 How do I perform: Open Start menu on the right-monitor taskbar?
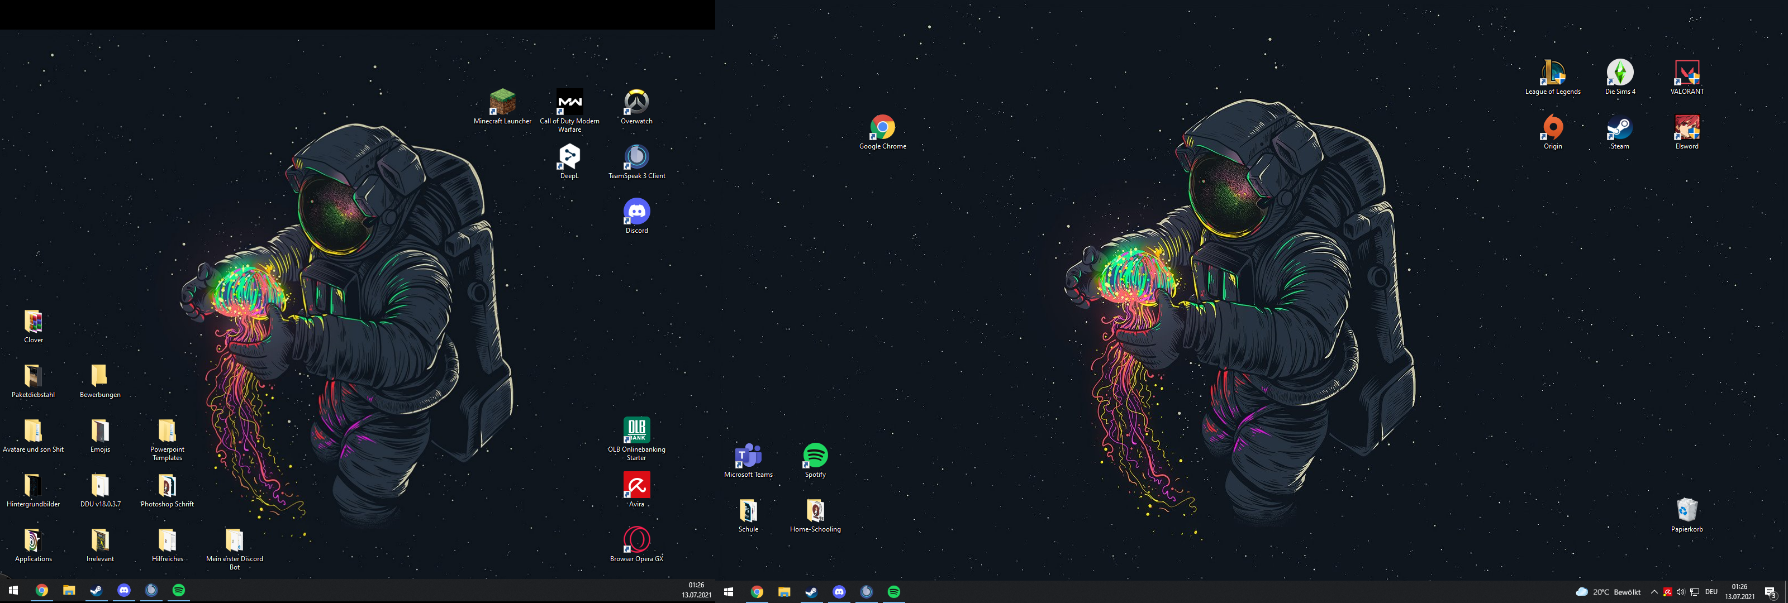tap(729, 592)
